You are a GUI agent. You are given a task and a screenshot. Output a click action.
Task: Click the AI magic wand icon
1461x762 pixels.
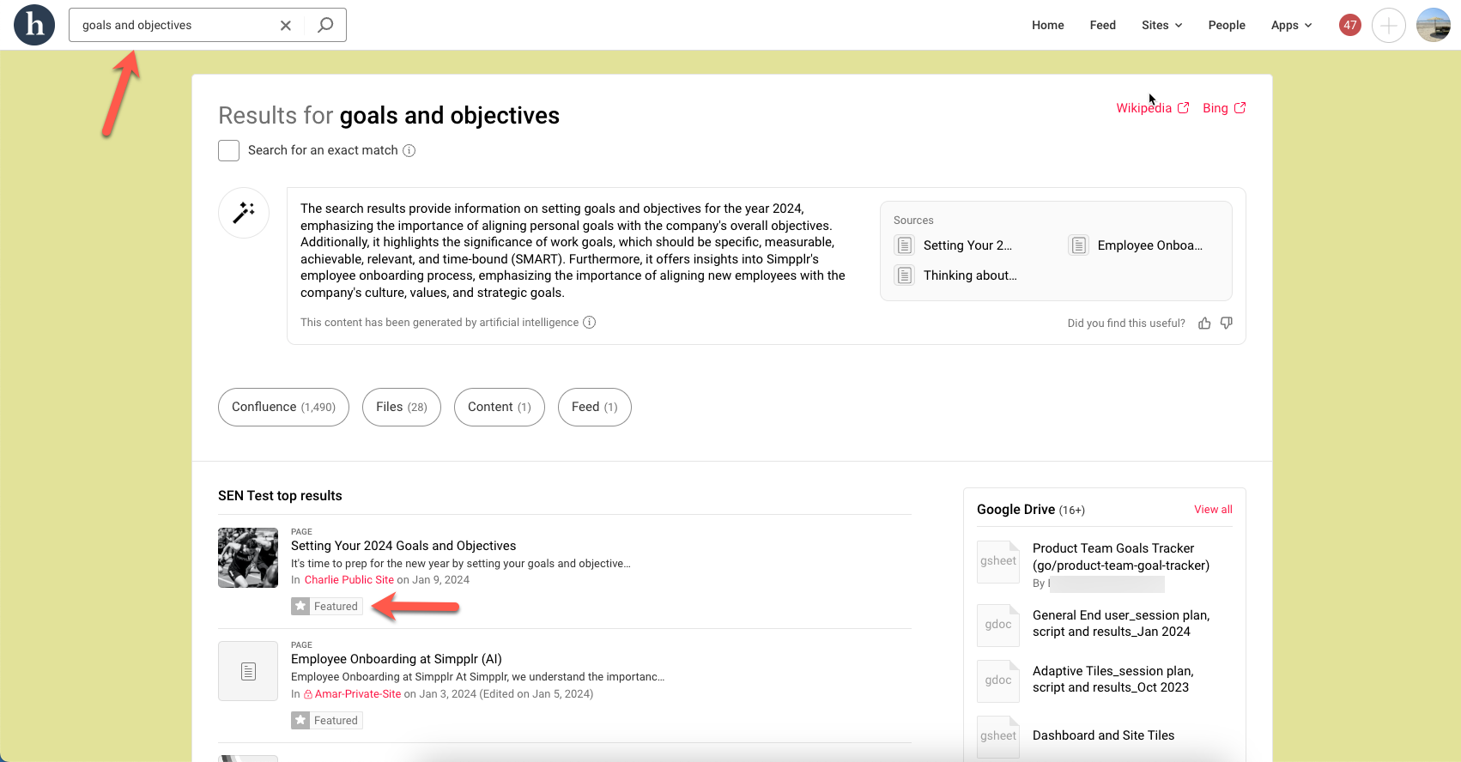coord(244,213)
